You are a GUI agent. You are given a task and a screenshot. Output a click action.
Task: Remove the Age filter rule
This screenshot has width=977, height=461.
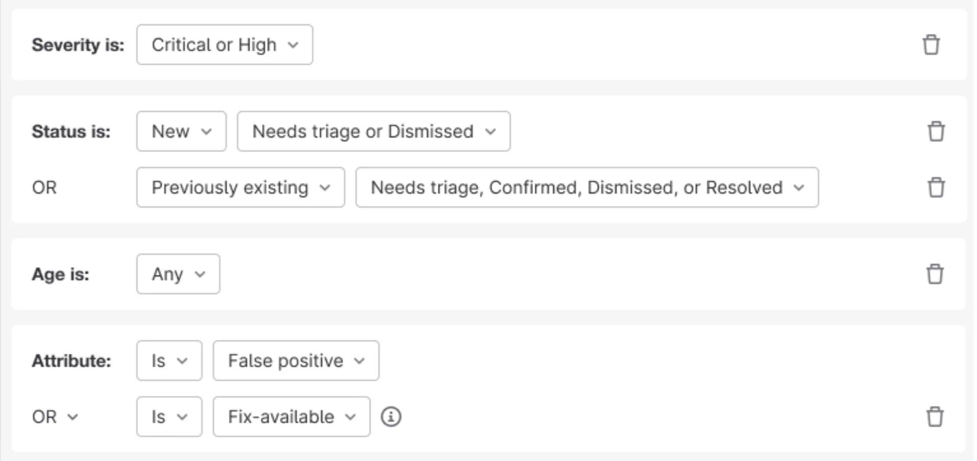point(935,274)
